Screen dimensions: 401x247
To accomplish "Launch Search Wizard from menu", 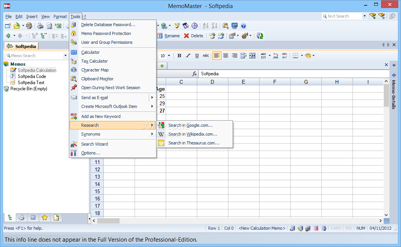I will click(113, 144).
